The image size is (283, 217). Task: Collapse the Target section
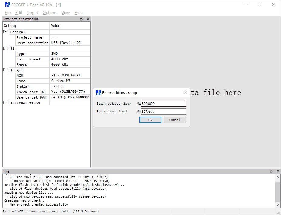6,70
